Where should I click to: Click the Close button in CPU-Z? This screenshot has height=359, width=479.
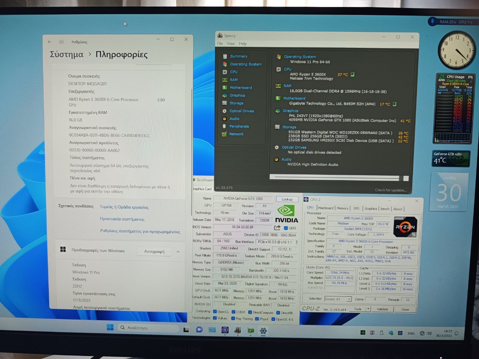(405, 309)
